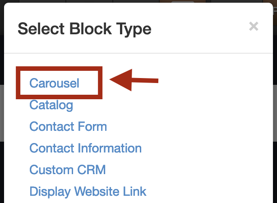Dismiss the modal using the X icon
277x203 pixels.
coord(254,26)
